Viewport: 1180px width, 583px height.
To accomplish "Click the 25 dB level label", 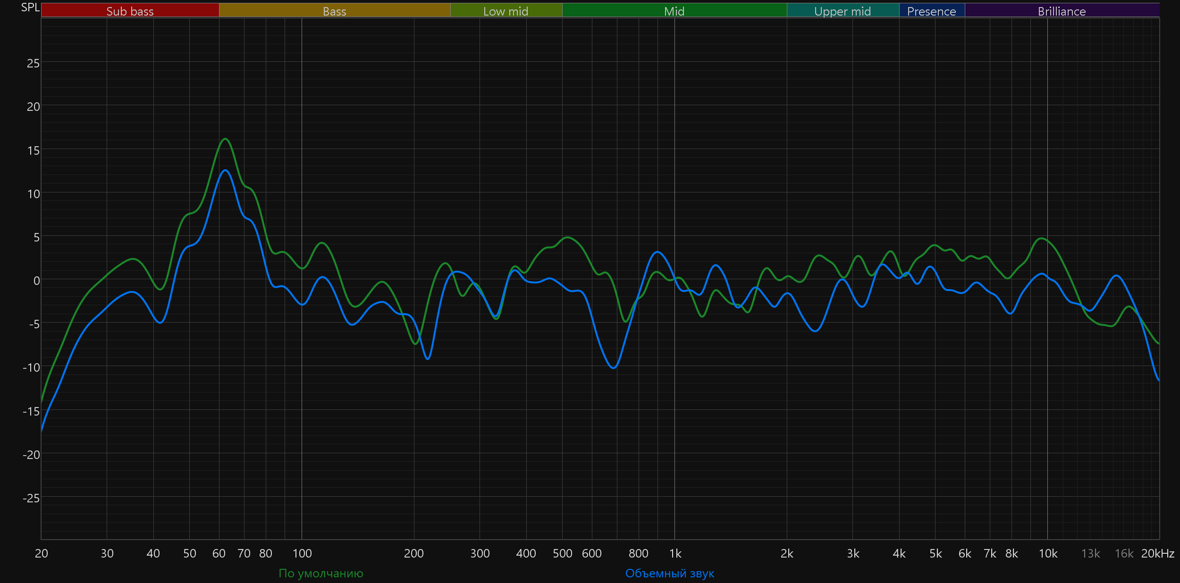I will (x=33, y=63).
